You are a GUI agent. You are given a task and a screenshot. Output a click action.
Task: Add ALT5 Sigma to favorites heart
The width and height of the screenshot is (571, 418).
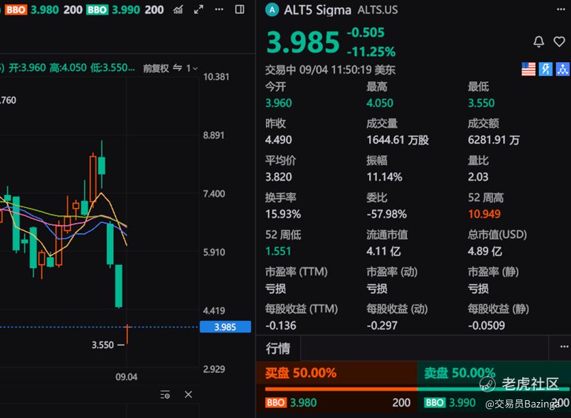click(559, 42)
